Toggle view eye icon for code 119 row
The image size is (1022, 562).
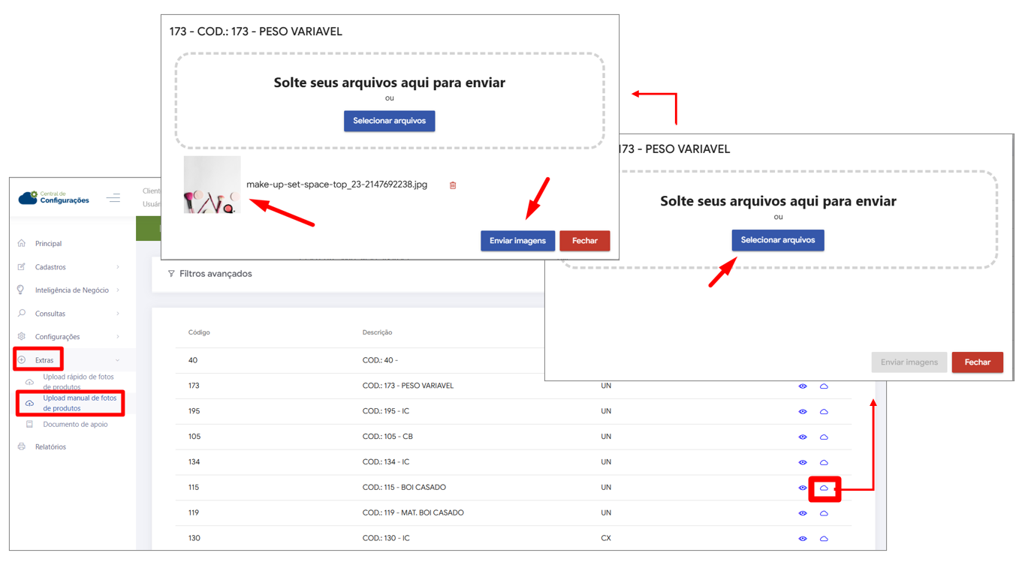tap(803, 513)
